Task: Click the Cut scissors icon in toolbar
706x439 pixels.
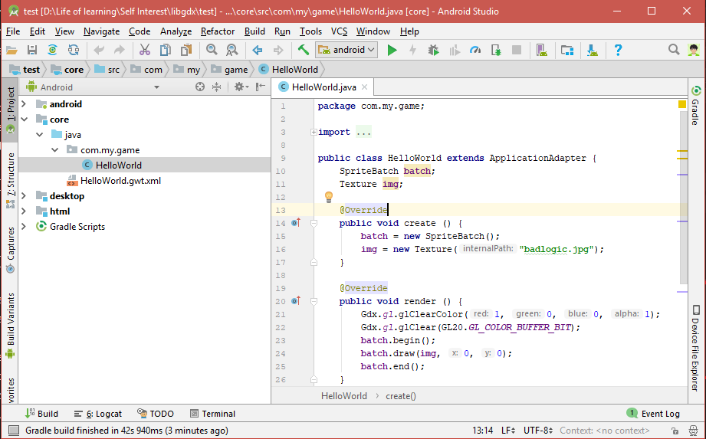Action: point(144,50)
